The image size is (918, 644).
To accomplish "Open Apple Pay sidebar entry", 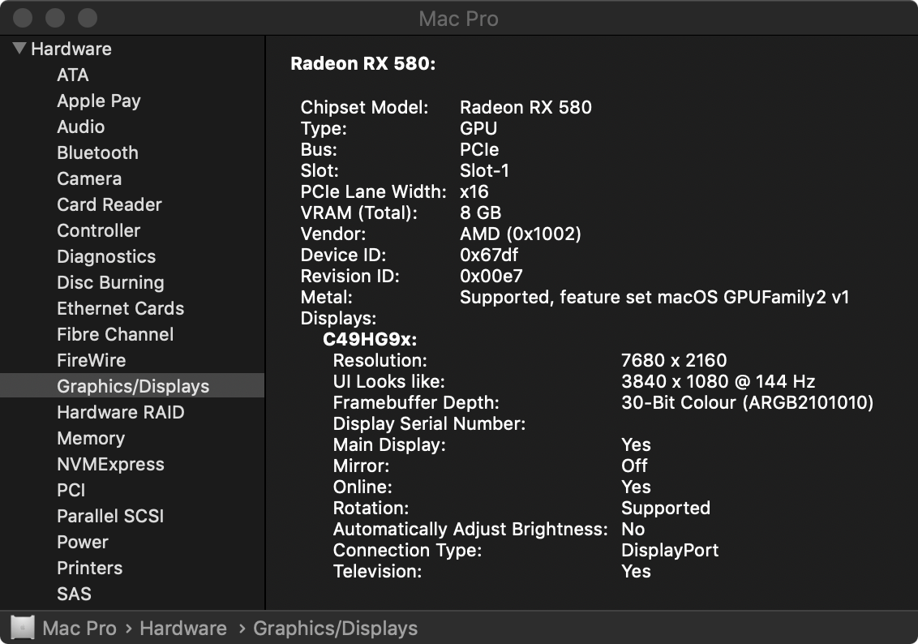I will coord(98,101).
